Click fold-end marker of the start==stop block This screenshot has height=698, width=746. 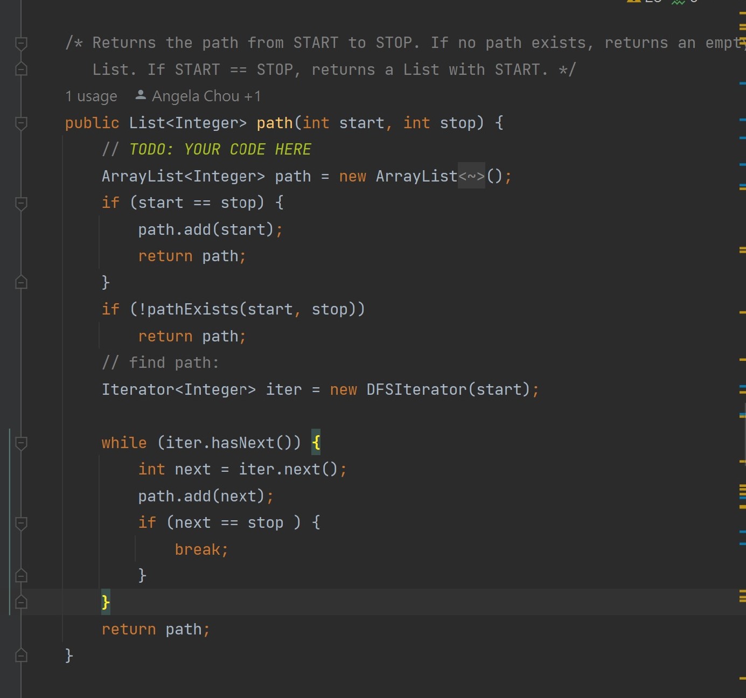pos(21,282)
